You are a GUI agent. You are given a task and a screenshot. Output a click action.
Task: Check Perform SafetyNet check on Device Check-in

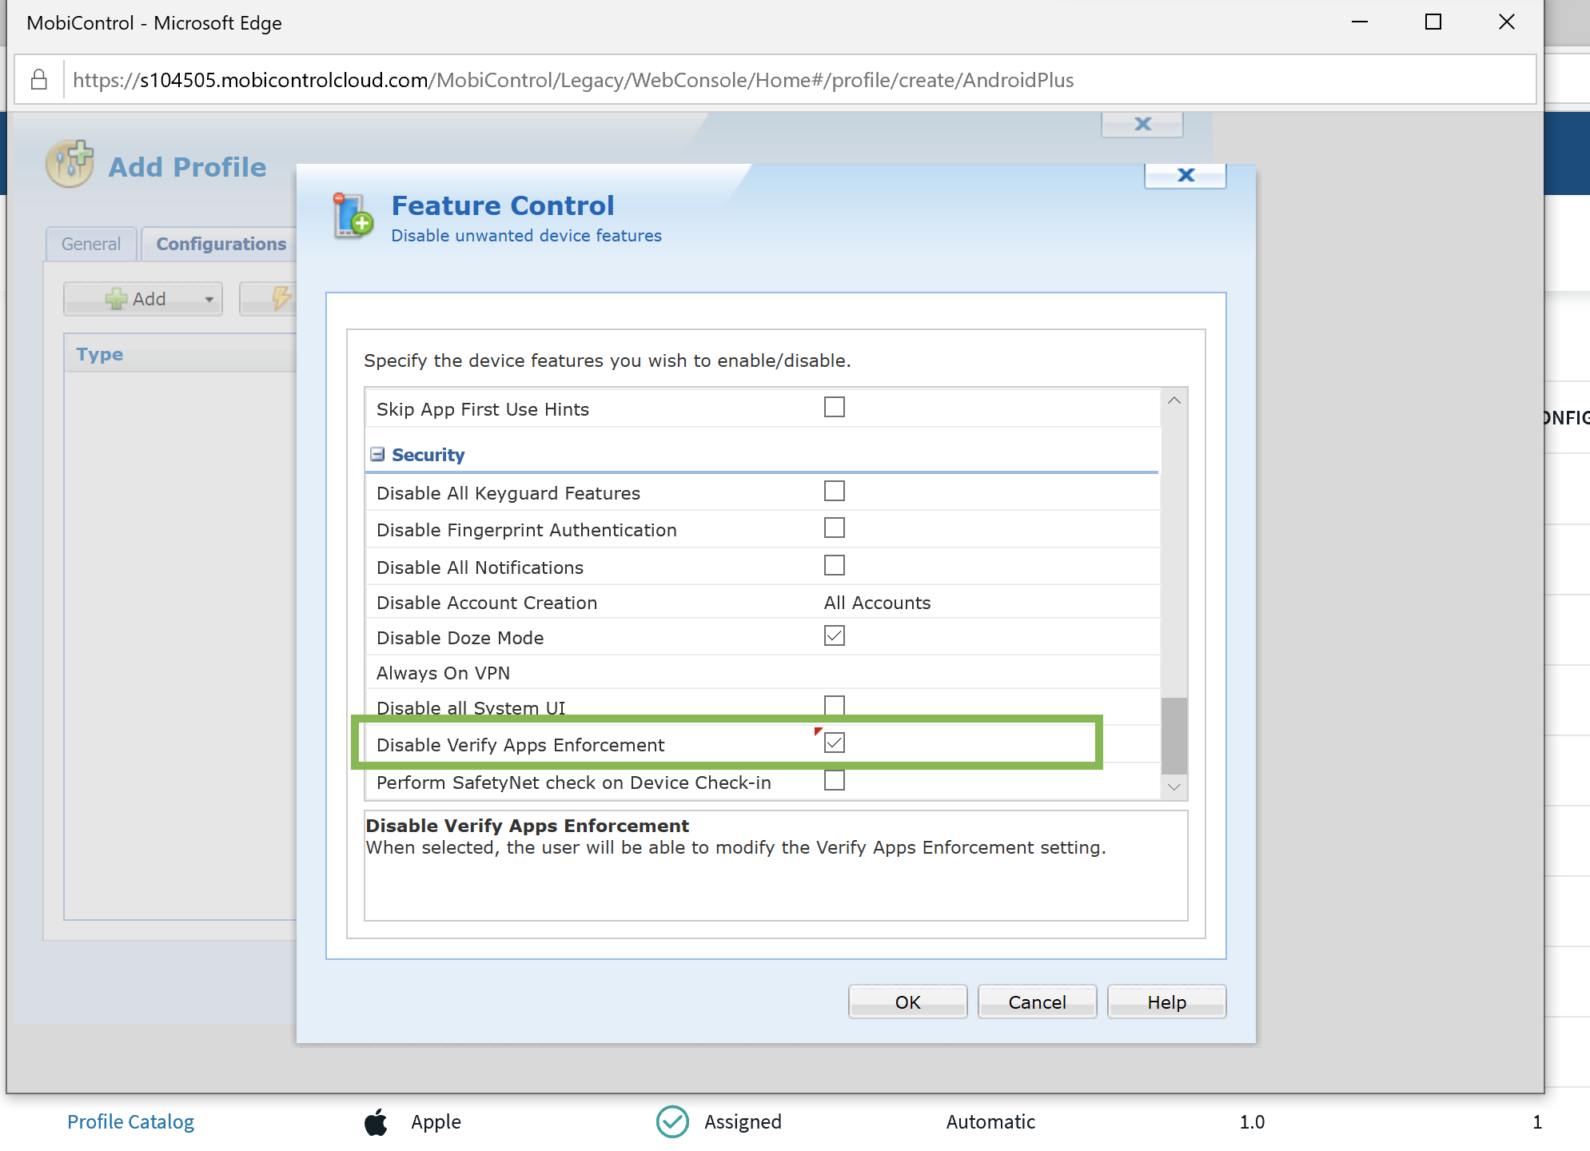[x=835, y=780]
